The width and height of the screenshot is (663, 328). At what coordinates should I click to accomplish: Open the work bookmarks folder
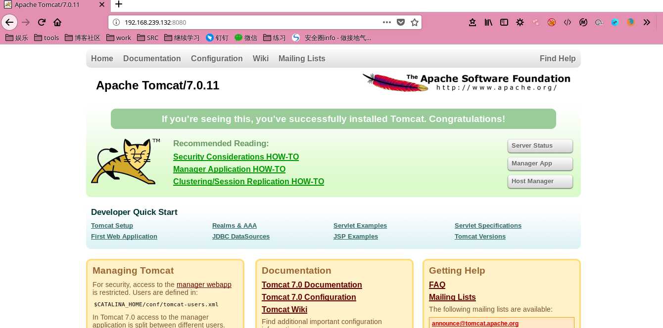tap(119, 38)
